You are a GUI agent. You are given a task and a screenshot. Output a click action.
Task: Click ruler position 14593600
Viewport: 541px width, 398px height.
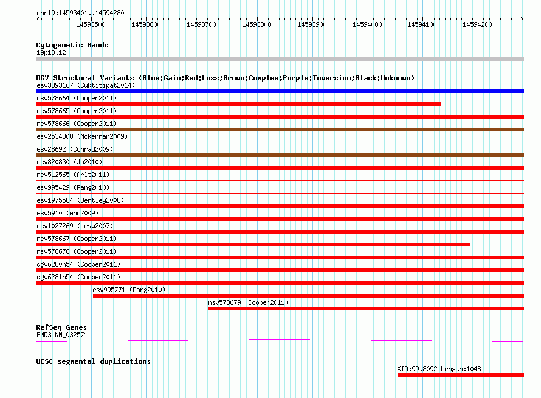146,24
